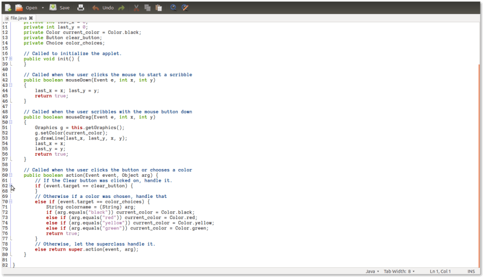The width and height of the screenshot is (483, 277).
Task: Click 'if (event.target == clear_button) {' line
Action: pyautogui.click(x=84, y=186)
